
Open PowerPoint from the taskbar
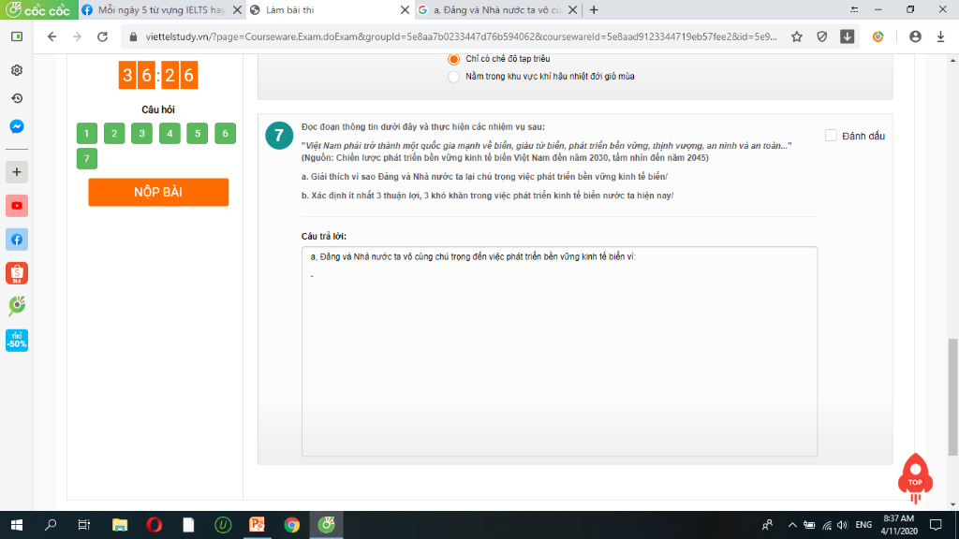click(258, 525)
